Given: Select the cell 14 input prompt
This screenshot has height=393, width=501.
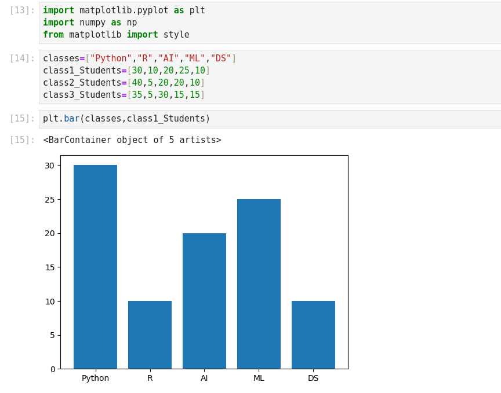Looking at the screenshot, I should (22, 58).
